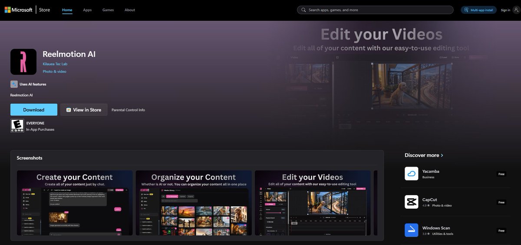Image resolution: width=521 pixels, height=245 pixels.
Task: Click the Store label next to Microsoft
Action: (44, 10)
